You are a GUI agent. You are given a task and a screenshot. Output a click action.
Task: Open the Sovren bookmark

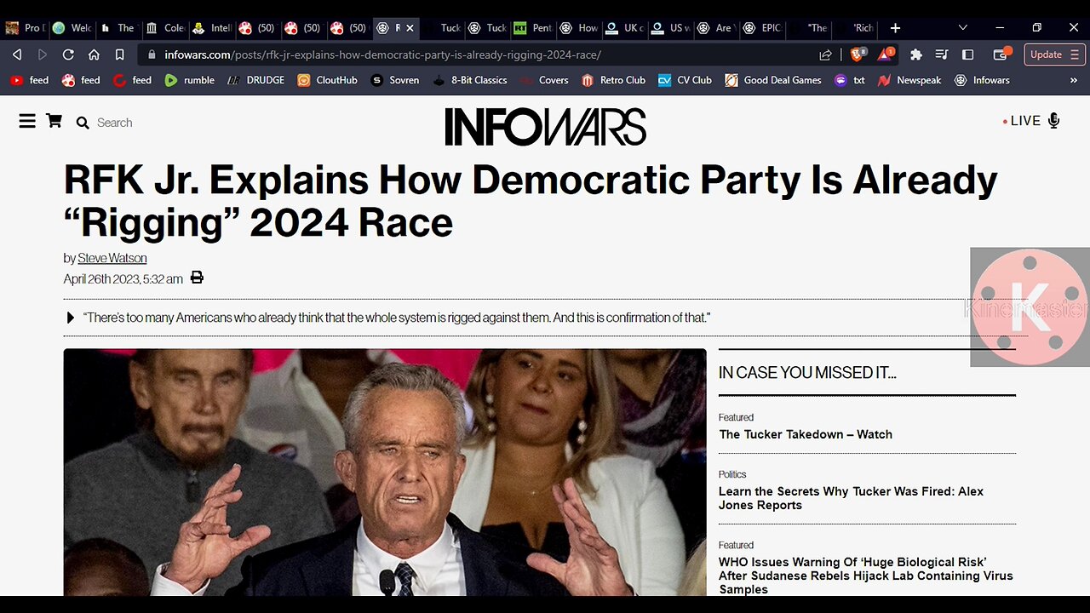pyautogui.click(x=395, y=80)
